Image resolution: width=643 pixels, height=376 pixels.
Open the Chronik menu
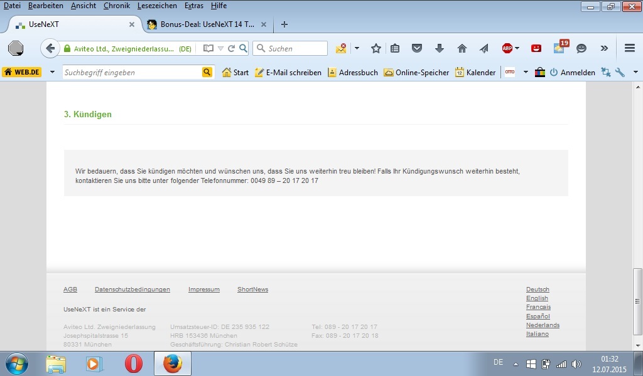pyautogui.click(x=116, y=6)
